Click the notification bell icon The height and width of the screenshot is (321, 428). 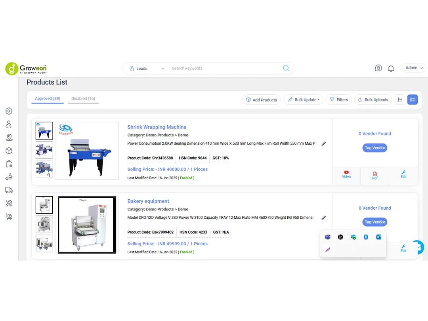click(x=391, y=69)
